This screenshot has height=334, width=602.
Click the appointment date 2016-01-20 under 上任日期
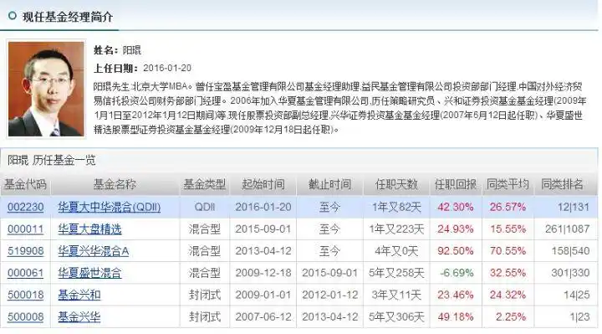coord(167,68)
